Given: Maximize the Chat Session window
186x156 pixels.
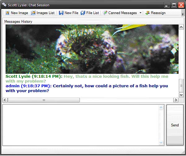Looking at the screenshot, I should click(174, 5).
